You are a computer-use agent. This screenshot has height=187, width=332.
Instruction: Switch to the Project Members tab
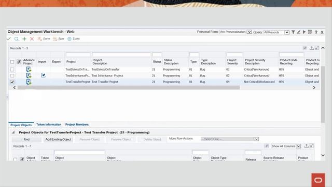click(77, 125)
